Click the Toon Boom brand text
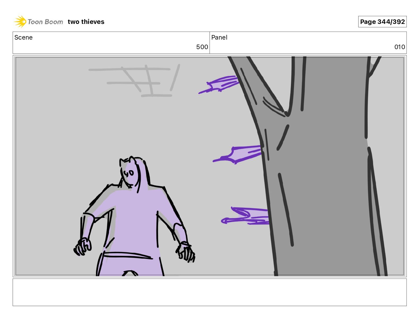Image resolution: width=420 pixels, height=325 pixels. (x=45, y=22)
